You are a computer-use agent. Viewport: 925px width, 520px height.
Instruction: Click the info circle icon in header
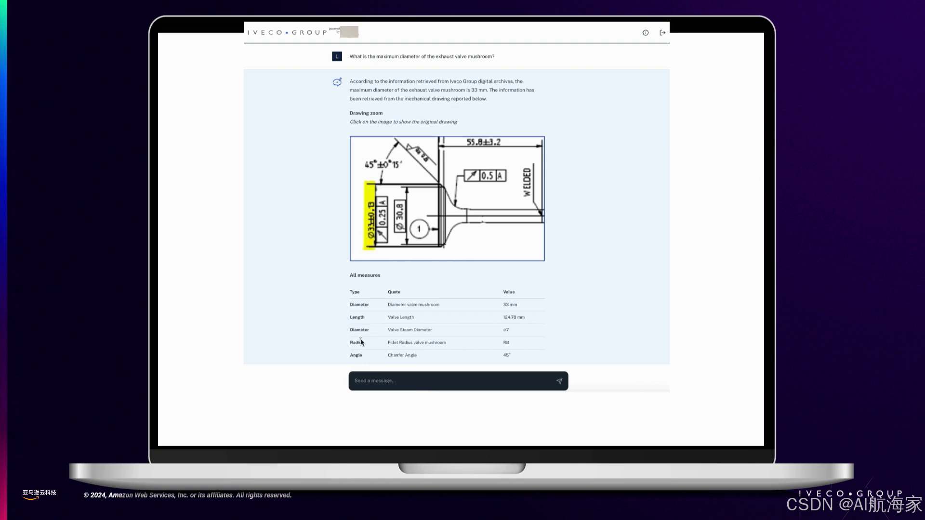(x=646, y=33)
